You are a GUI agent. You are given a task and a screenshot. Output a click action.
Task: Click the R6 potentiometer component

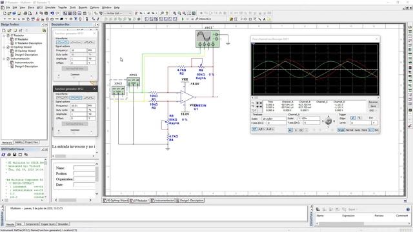[201, 66]
